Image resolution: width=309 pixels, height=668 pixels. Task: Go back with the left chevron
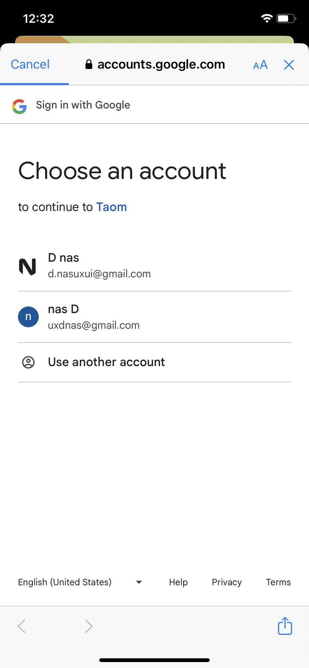[x=22, y=626]
